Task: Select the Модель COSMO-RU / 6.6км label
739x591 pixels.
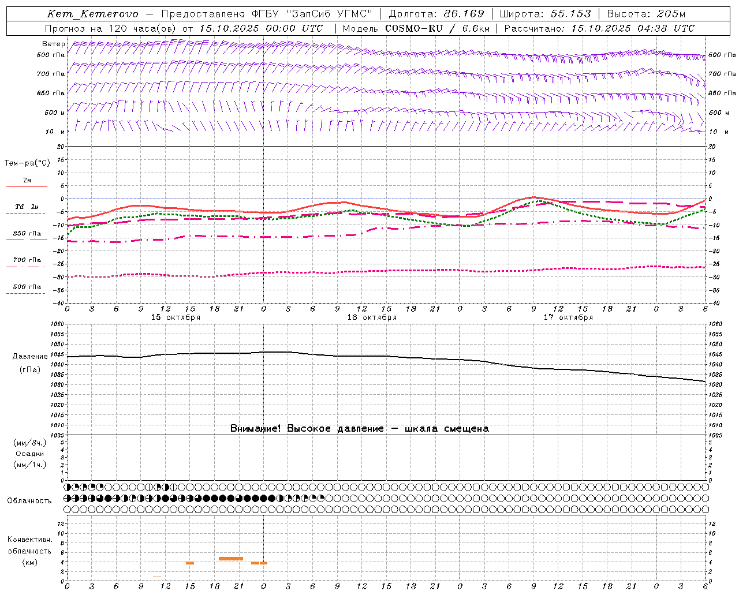Action: pyautogui.click(x=416, y=28)
